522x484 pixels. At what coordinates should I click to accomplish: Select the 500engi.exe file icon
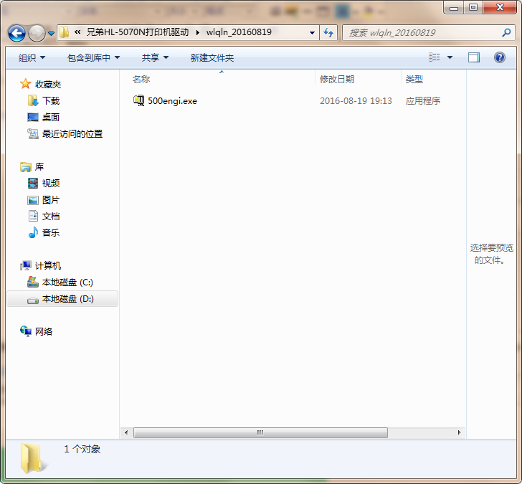click(x=138, y=100)
